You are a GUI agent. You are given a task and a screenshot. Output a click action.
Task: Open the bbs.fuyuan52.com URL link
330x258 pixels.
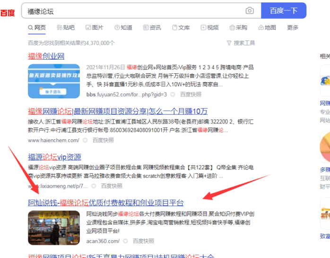[x=127, y=95]
